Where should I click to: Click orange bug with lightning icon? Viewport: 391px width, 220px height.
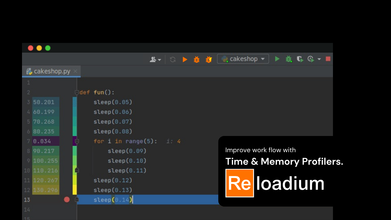(x=209, y=59)
